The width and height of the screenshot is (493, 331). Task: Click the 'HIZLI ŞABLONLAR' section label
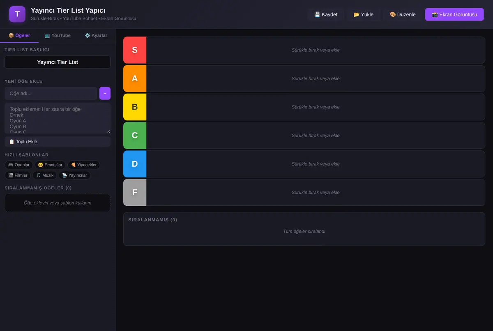(x=27, y=155)
